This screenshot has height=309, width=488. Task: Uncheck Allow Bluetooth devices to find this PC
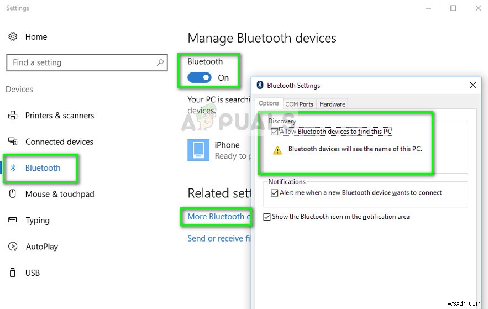274,132
